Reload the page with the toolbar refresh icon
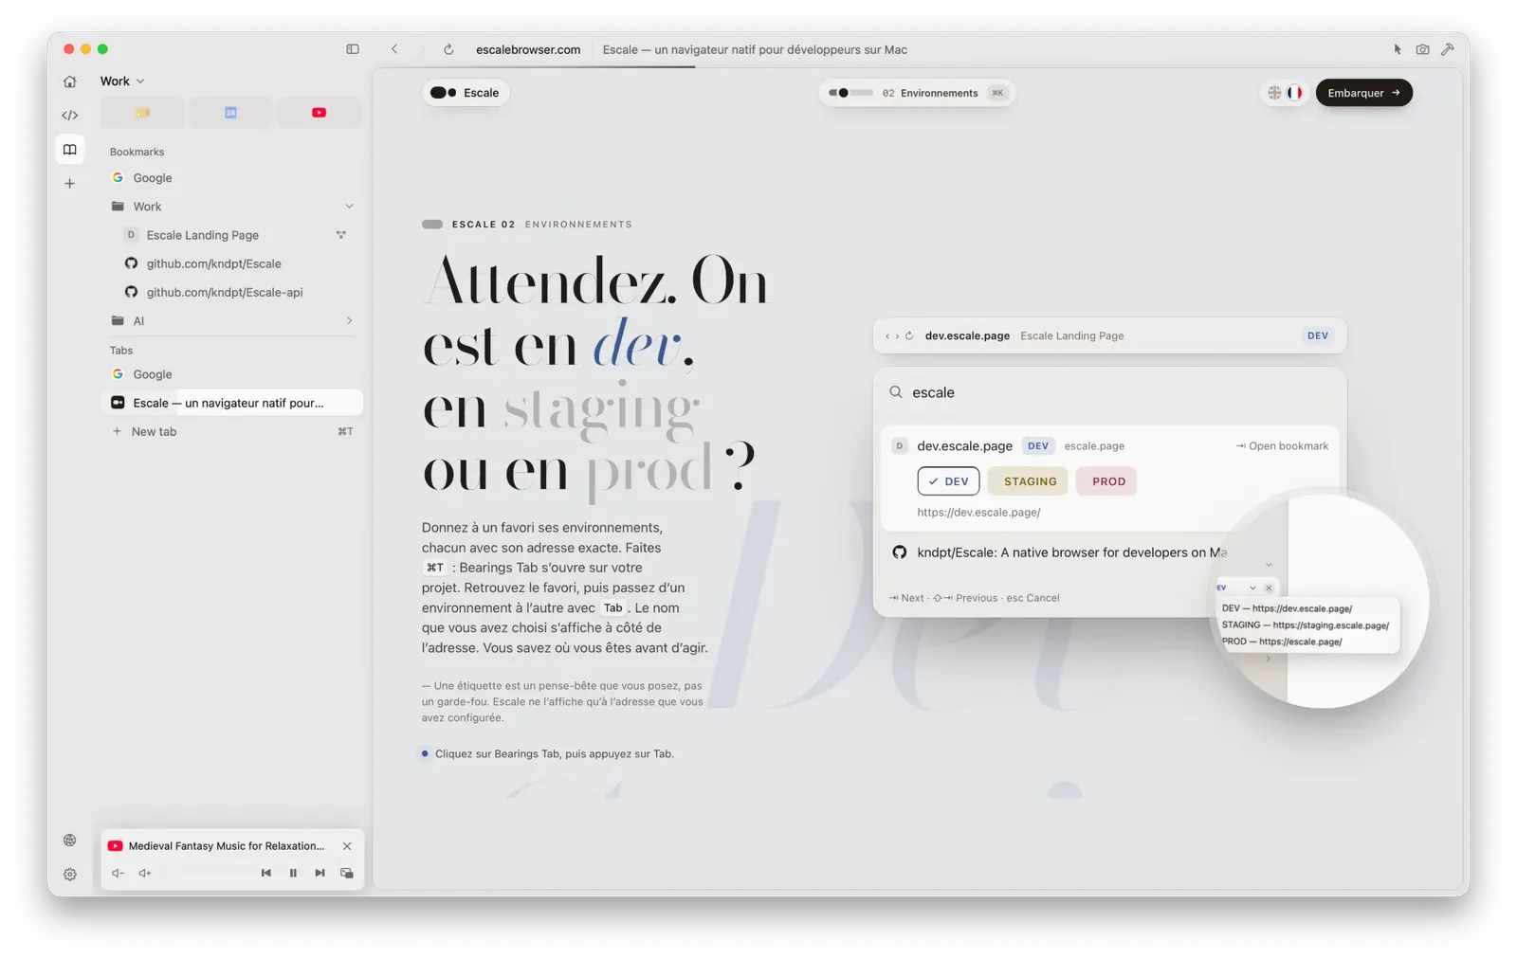Image resolution: width=1517 pixels, height=959 pixels. point(448,49)
